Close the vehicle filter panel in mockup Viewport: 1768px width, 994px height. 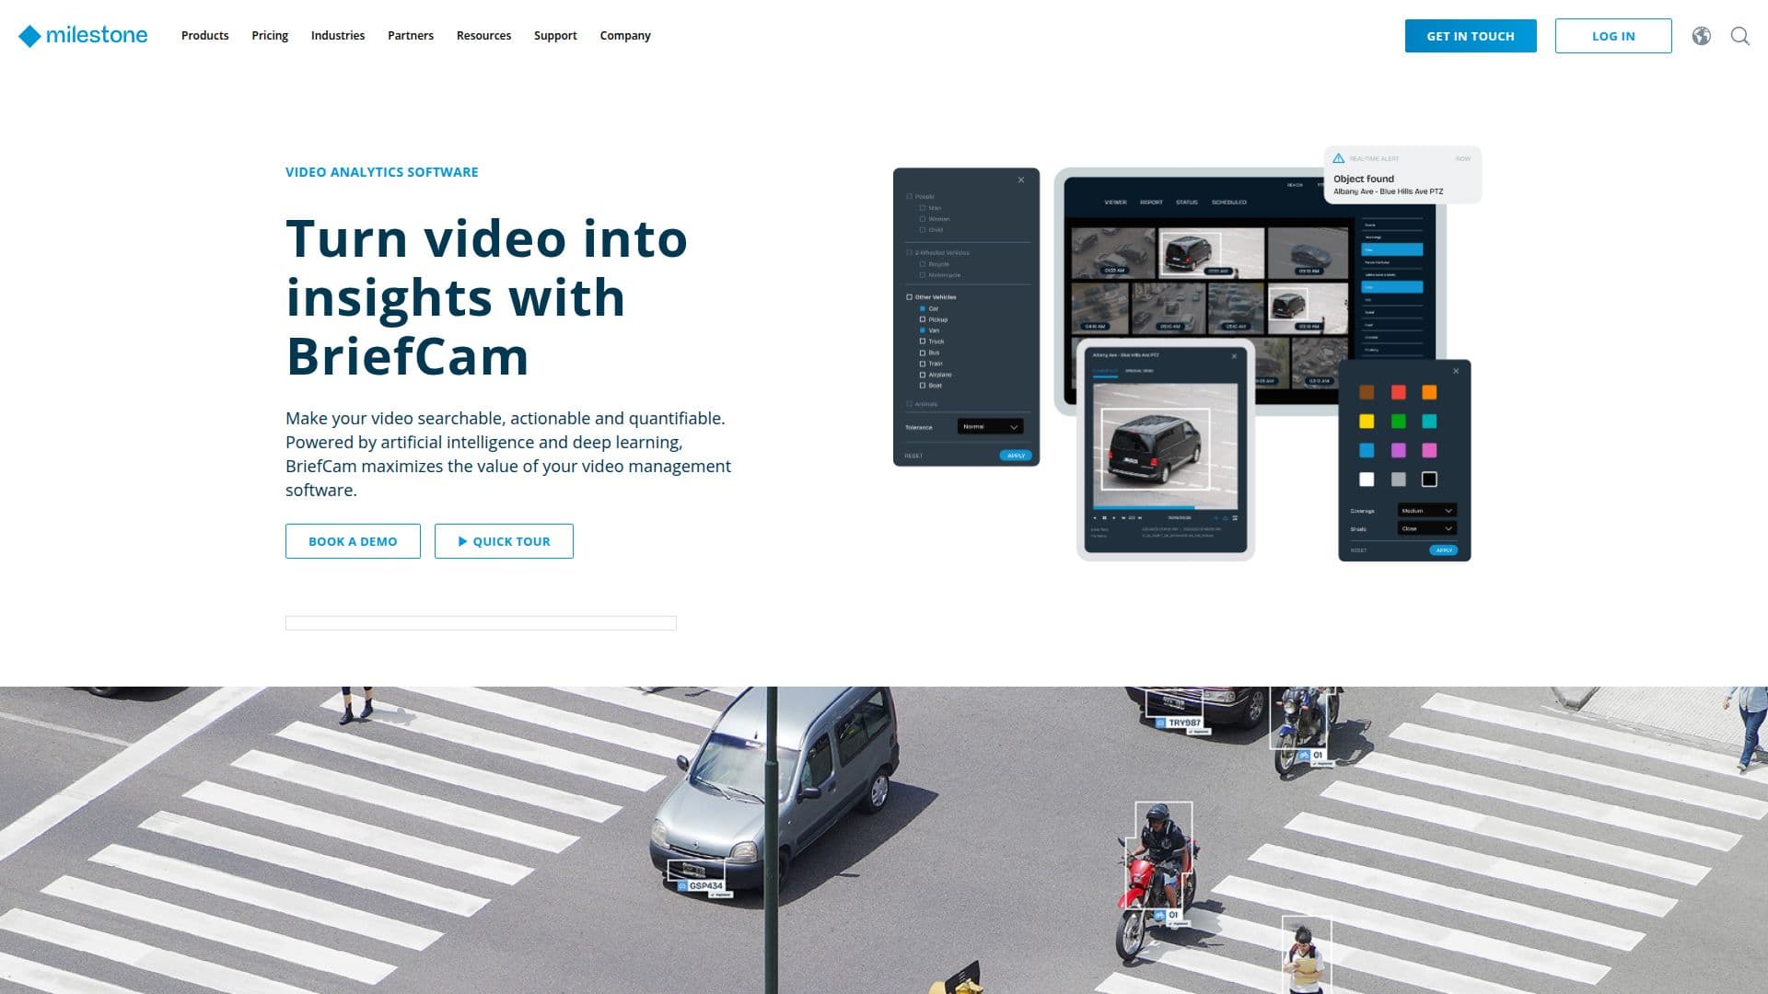[x=1021, y=179]
